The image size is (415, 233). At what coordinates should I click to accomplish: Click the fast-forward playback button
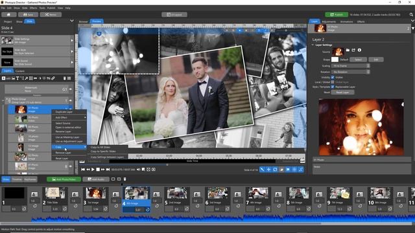pos(102,170)
